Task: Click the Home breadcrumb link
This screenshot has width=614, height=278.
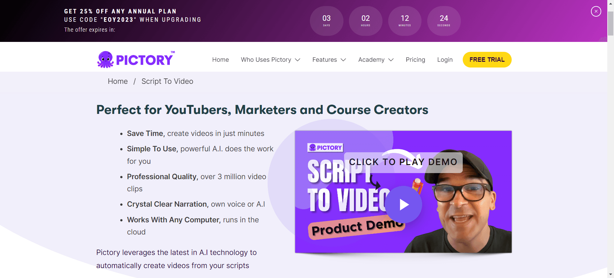Action: [118, 81]
